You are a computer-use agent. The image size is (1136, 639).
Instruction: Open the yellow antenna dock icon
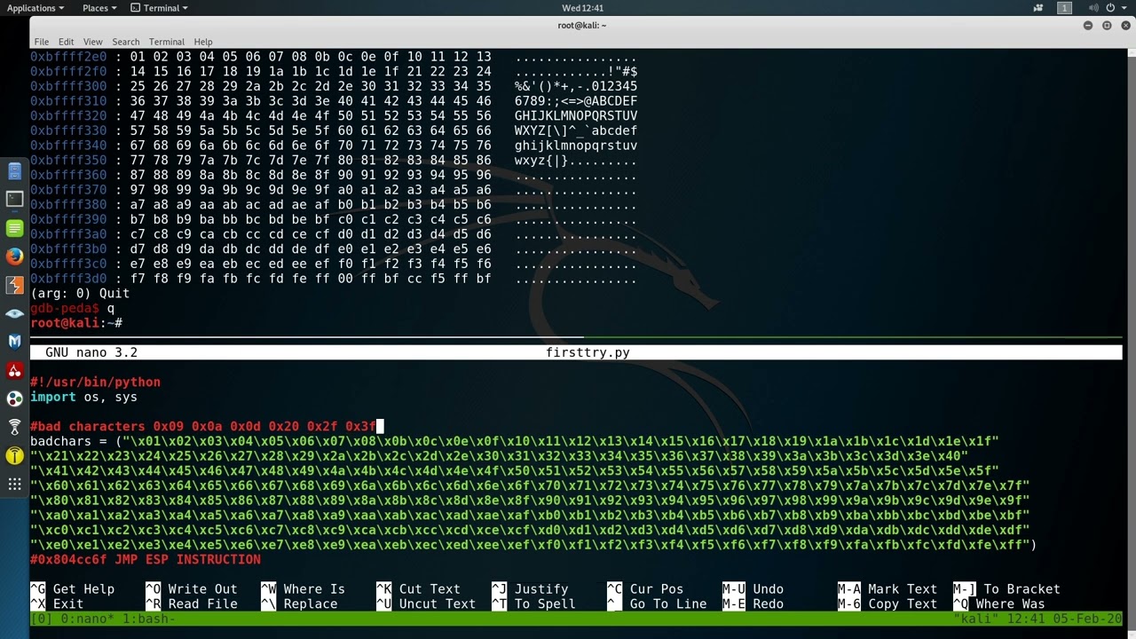(14, 455)
